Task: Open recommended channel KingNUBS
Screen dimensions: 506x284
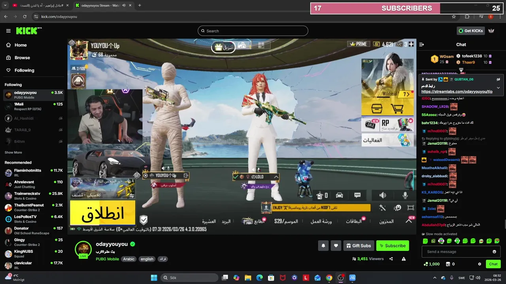Action: 34,254
